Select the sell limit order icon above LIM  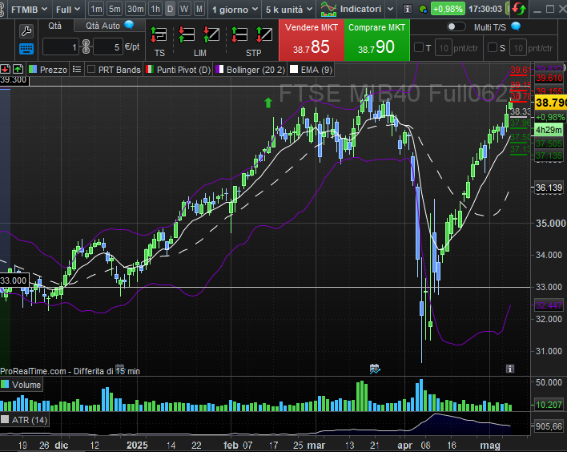click(x=211, y=35)
